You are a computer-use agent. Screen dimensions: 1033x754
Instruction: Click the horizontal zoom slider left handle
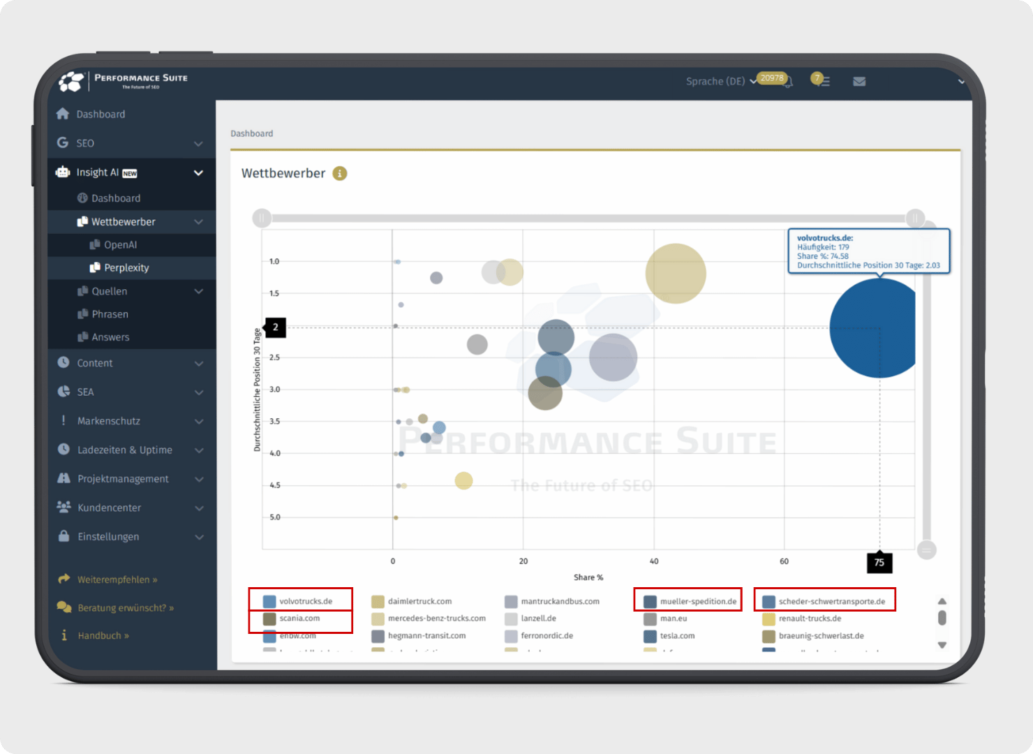coord(262,218)
